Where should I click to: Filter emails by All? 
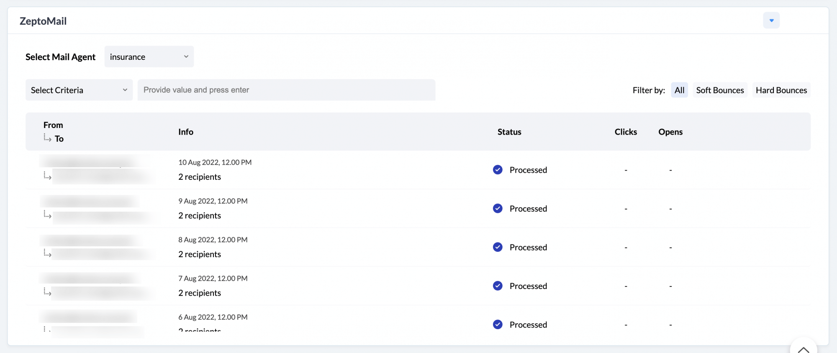(679, 90)
